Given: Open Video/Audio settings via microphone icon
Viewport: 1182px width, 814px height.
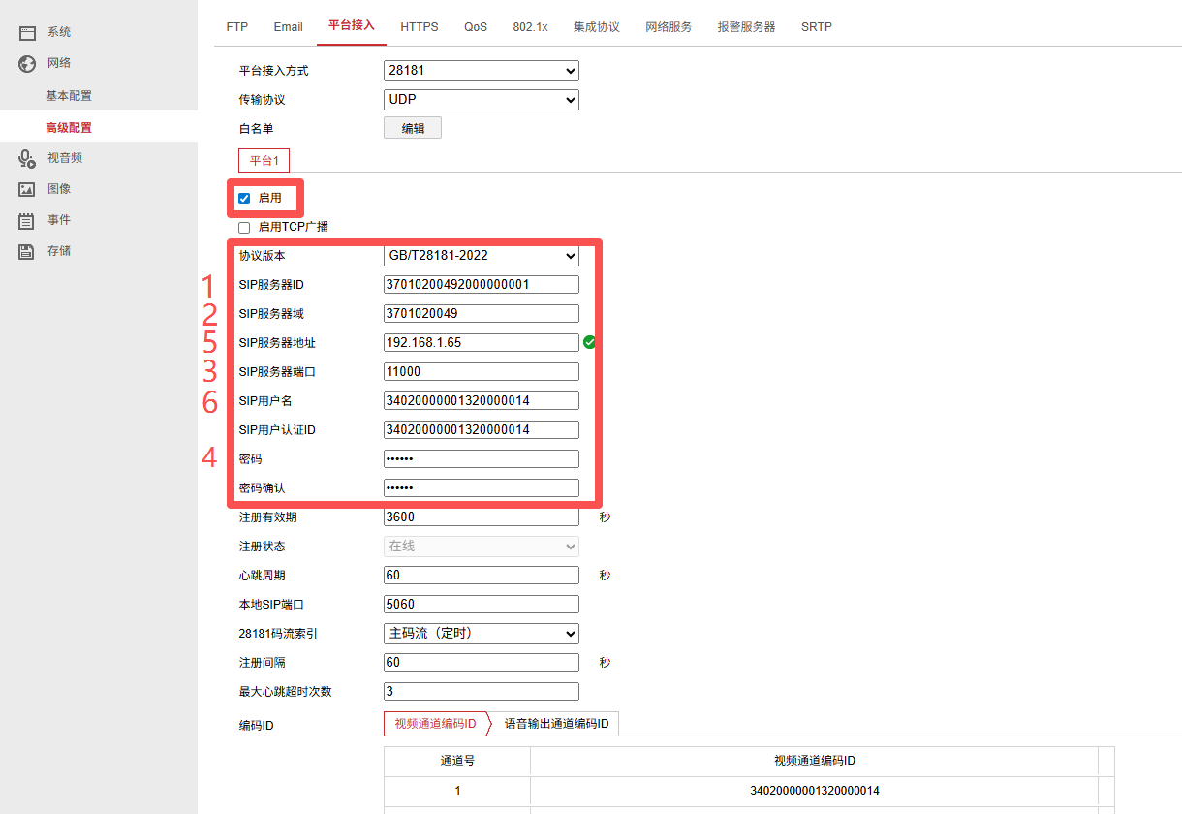Looking at the screenshot, I should point(27,158).
